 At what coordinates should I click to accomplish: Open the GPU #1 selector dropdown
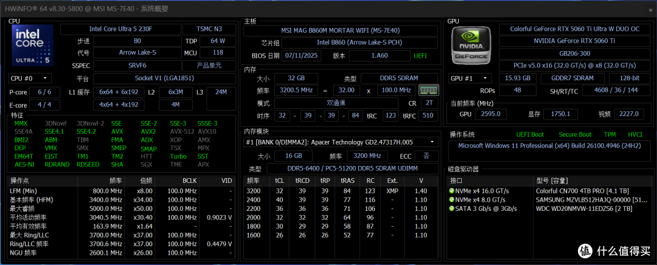470,78
